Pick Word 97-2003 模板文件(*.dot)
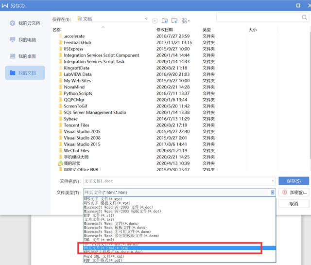The image size is (311, 265). coord(179,211)
